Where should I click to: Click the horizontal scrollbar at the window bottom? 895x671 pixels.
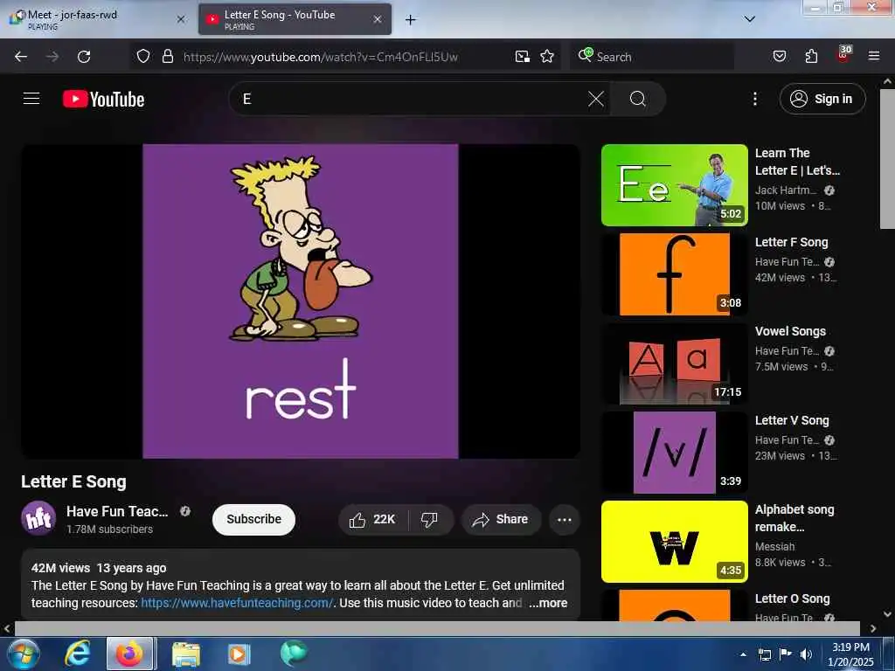437,628
